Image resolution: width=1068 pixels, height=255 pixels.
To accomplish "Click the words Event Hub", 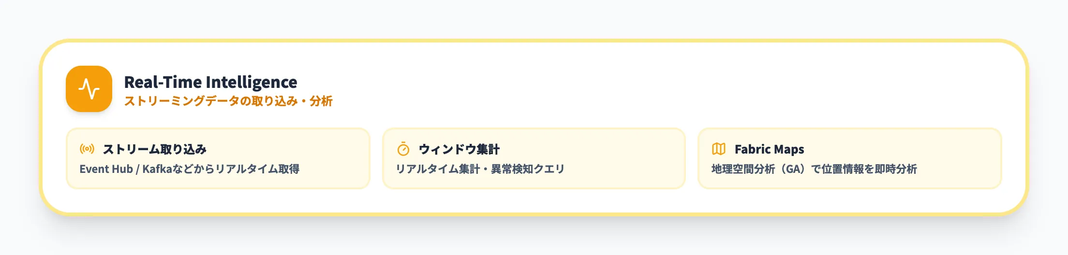I will point(106,169).
